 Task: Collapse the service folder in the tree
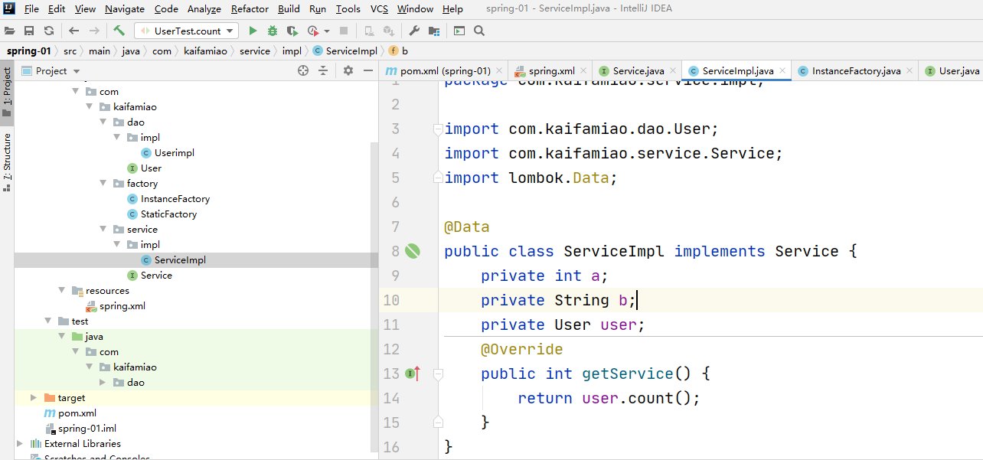[x=103, y=230]
